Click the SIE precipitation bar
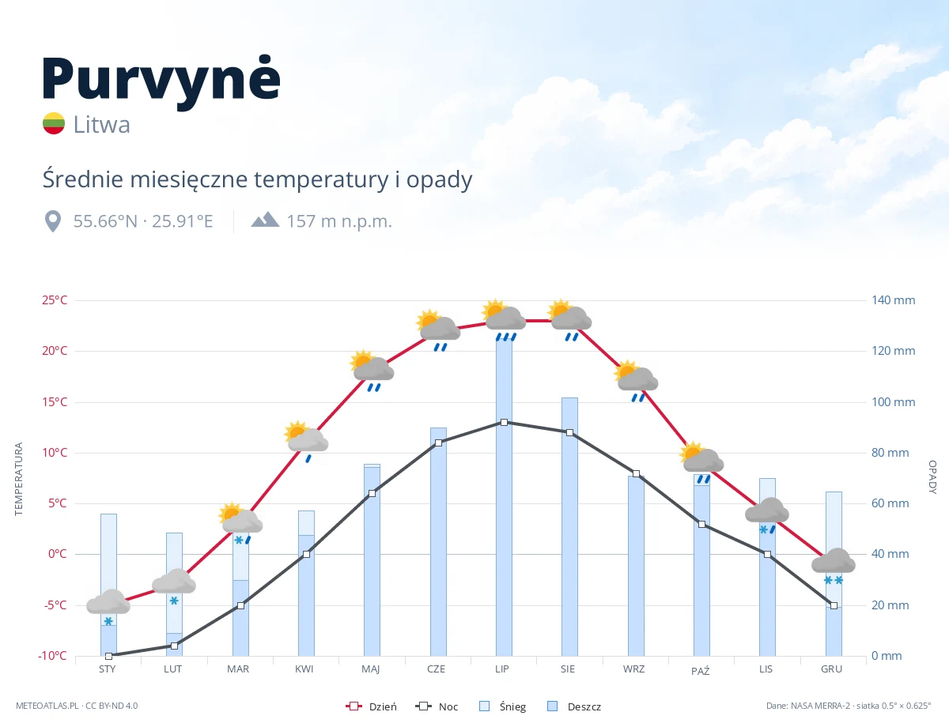 click(x=569, y=526)
